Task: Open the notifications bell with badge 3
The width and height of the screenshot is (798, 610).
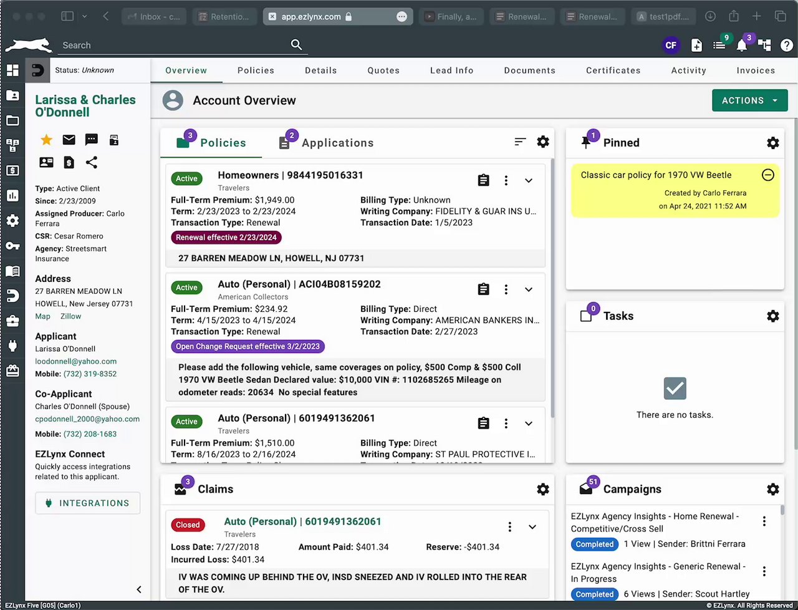Action: (x=742, y=45)
